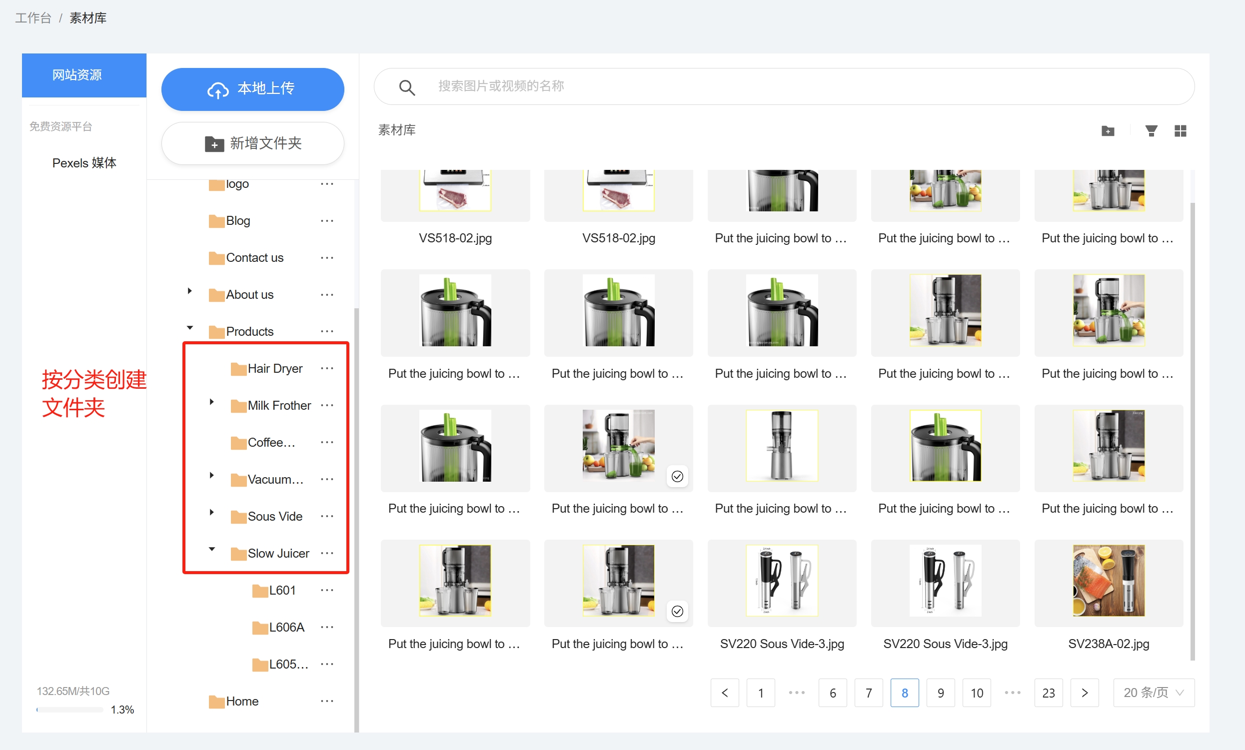Open the 20 条/页 page size dropdown
This screenshot has width=1245, height=750.
1154,693
